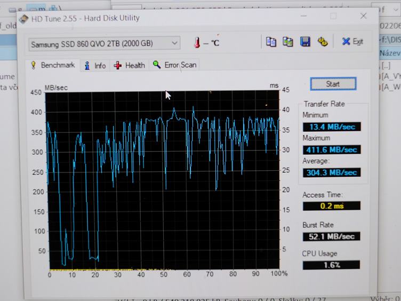The image size is (401, 301).
Task: Start the benchmark test
Action: tap(333, 84)
